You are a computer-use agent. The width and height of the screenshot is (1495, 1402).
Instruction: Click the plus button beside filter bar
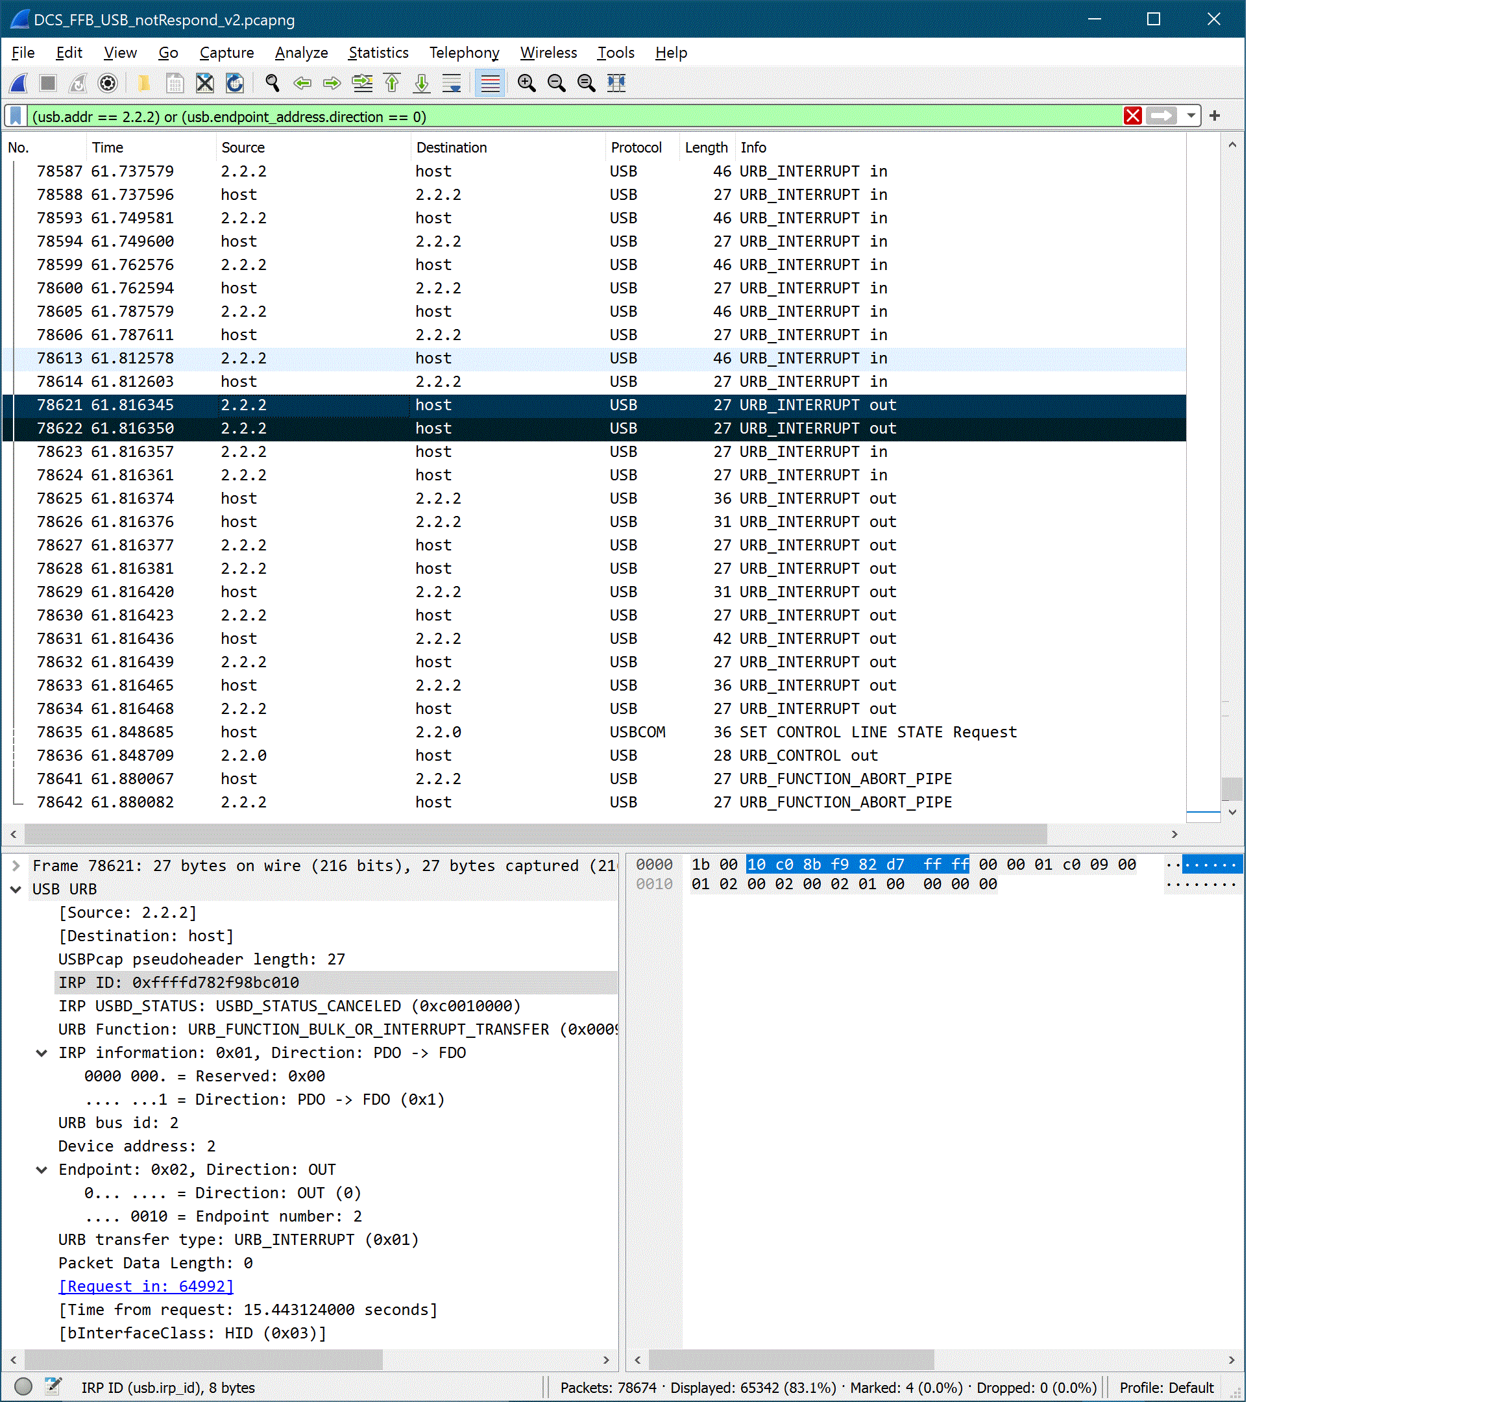[x=1215, y=116]
